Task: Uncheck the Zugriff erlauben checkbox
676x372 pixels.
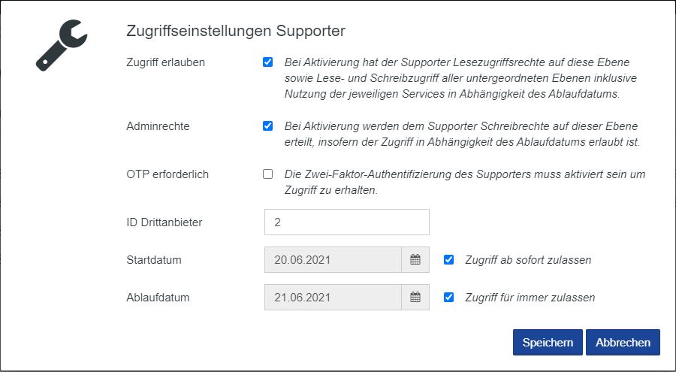Action: tap(267, 62)
